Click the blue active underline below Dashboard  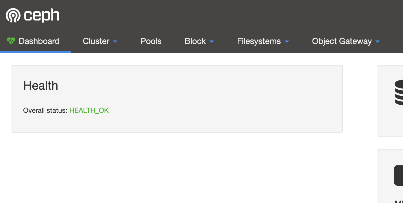pyautogui.click(x=36, y=52)
